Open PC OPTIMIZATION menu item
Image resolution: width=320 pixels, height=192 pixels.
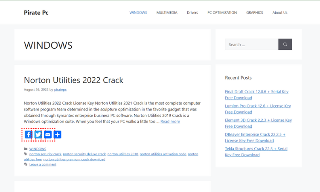222,13
